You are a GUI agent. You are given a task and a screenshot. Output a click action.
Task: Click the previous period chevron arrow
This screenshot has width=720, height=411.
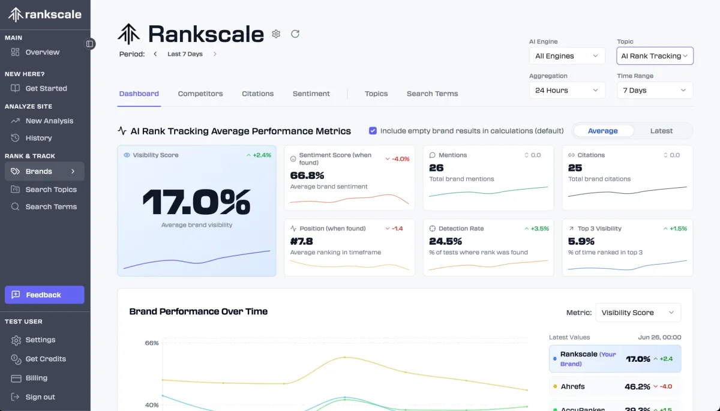click(x=154, y=53)
